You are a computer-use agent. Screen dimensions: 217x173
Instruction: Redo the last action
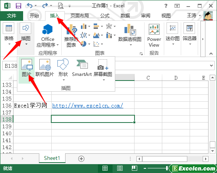[45, 6]
